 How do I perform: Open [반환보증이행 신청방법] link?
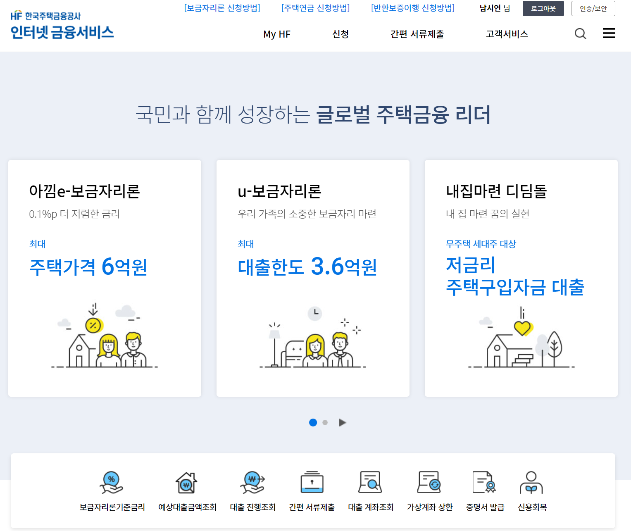[x=413, y=8]
